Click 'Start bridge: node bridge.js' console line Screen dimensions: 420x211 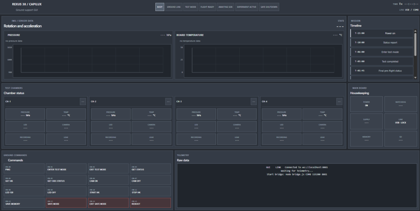297,174
